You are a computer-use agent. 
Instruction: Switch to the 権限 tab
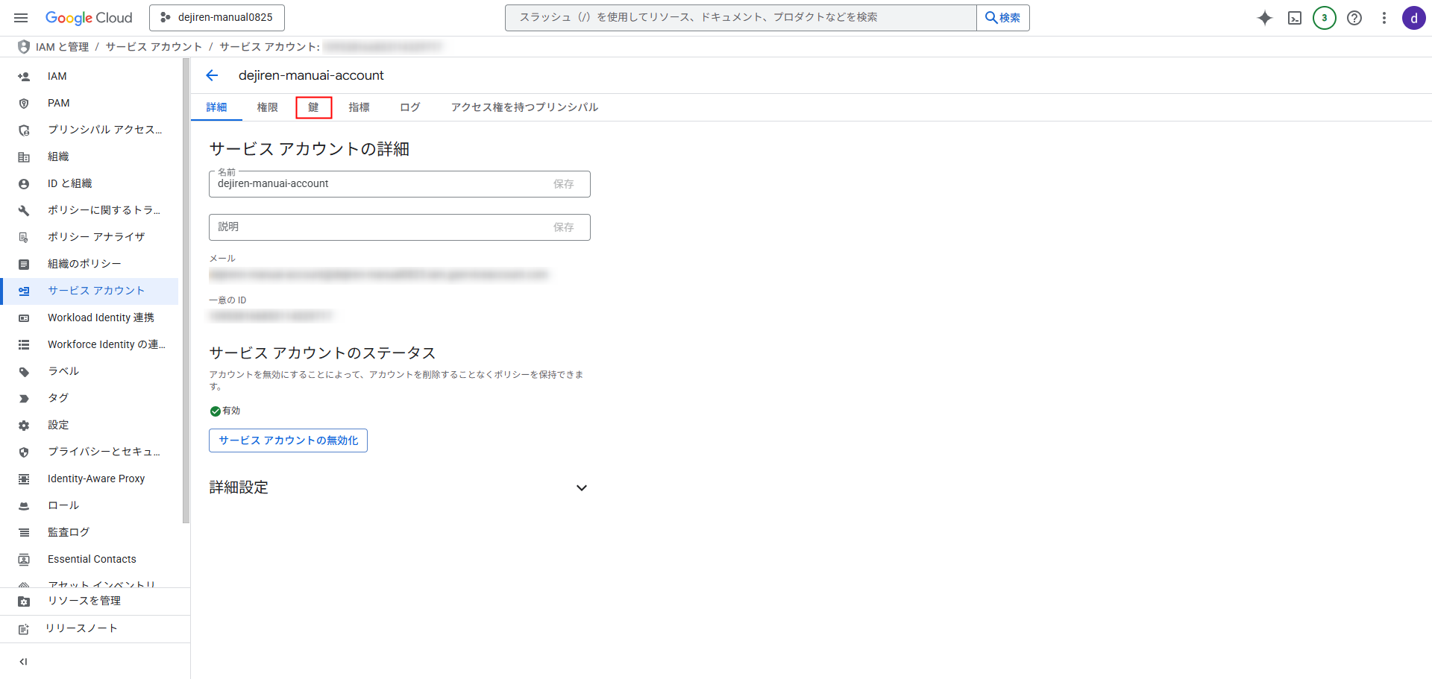[267, 107]
